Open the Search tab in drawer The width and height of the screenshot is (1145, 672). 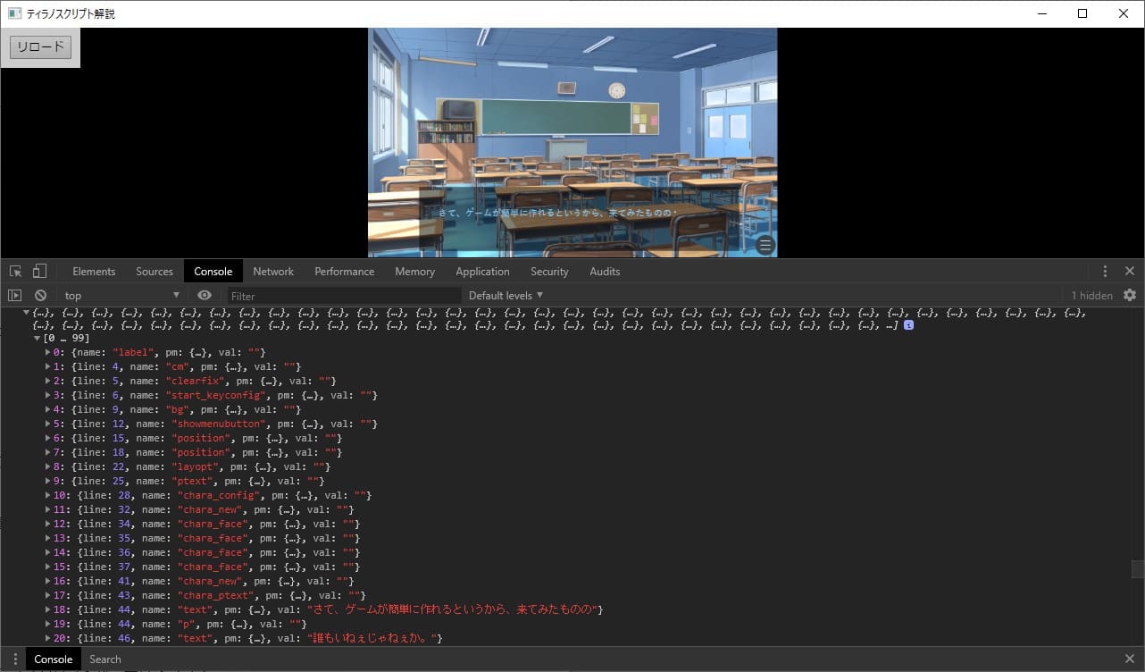[x=104, y=659]
